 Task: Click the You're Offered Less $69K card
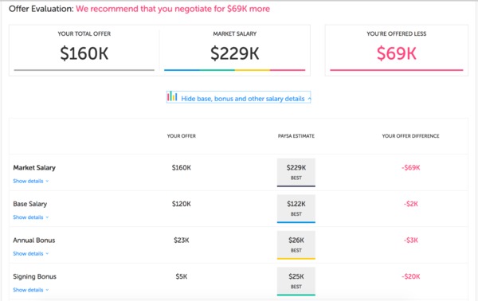point(396,50)
